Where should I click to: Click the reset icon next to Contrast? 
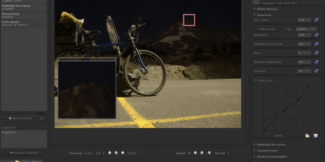point(317,71)
